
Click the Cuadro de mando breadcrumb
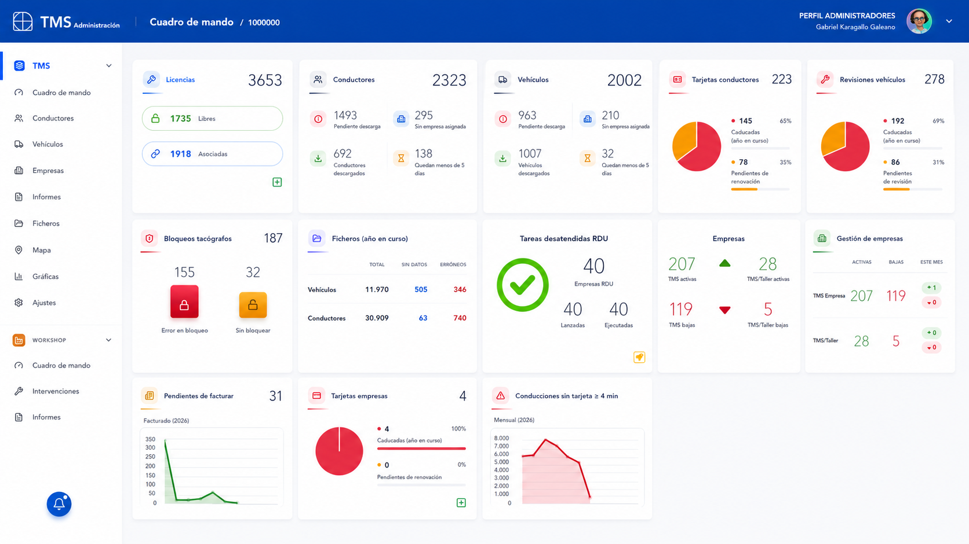[192, 22]
